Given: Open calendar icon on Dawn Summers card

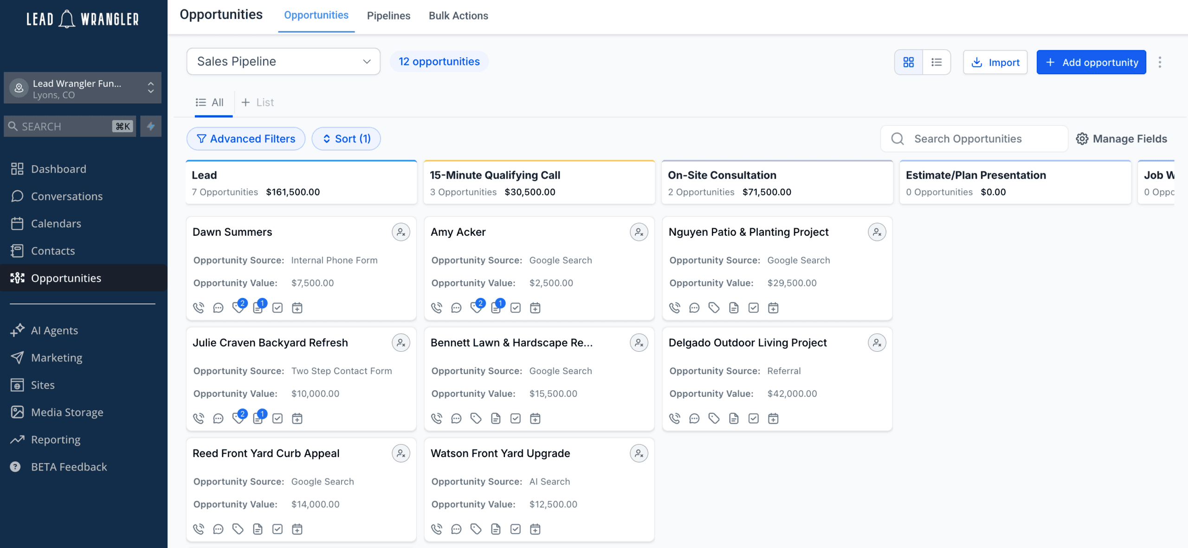Looking at the screenshot, I should pos(297,308).
